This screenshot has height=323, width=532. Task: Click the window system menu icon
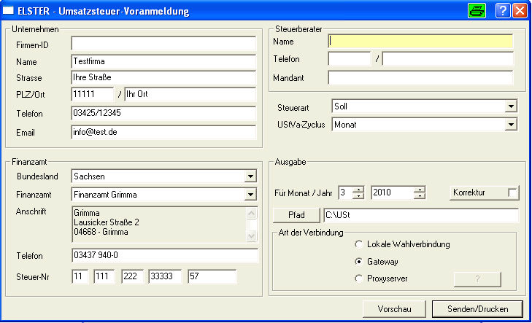pos(8,10)
